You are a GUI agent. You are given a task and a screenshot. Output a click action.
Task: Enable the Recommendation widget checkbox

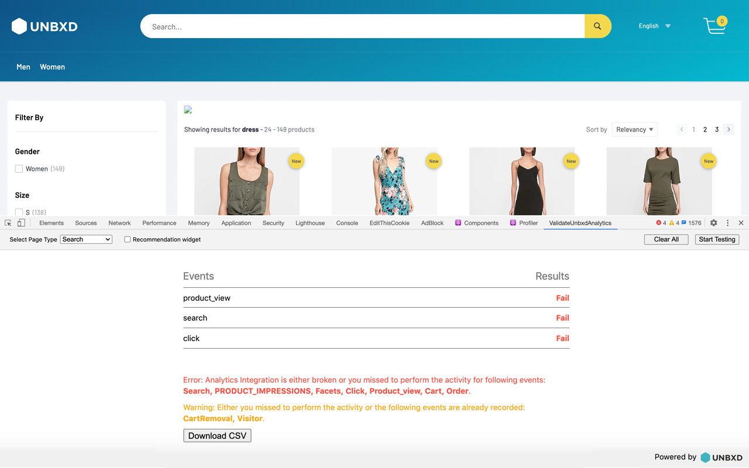[x=128, y=239]
